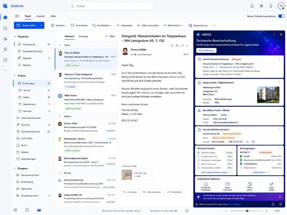Click the reply arrow icon above message
The height and width of the screenshot is (215, 287).
pyautogui.click(x=172, y=46)
